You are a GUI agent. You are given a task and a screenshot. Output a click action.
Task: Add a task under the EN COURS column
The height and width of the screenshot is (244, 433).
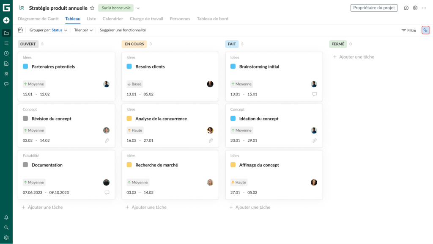coord(146,207)
